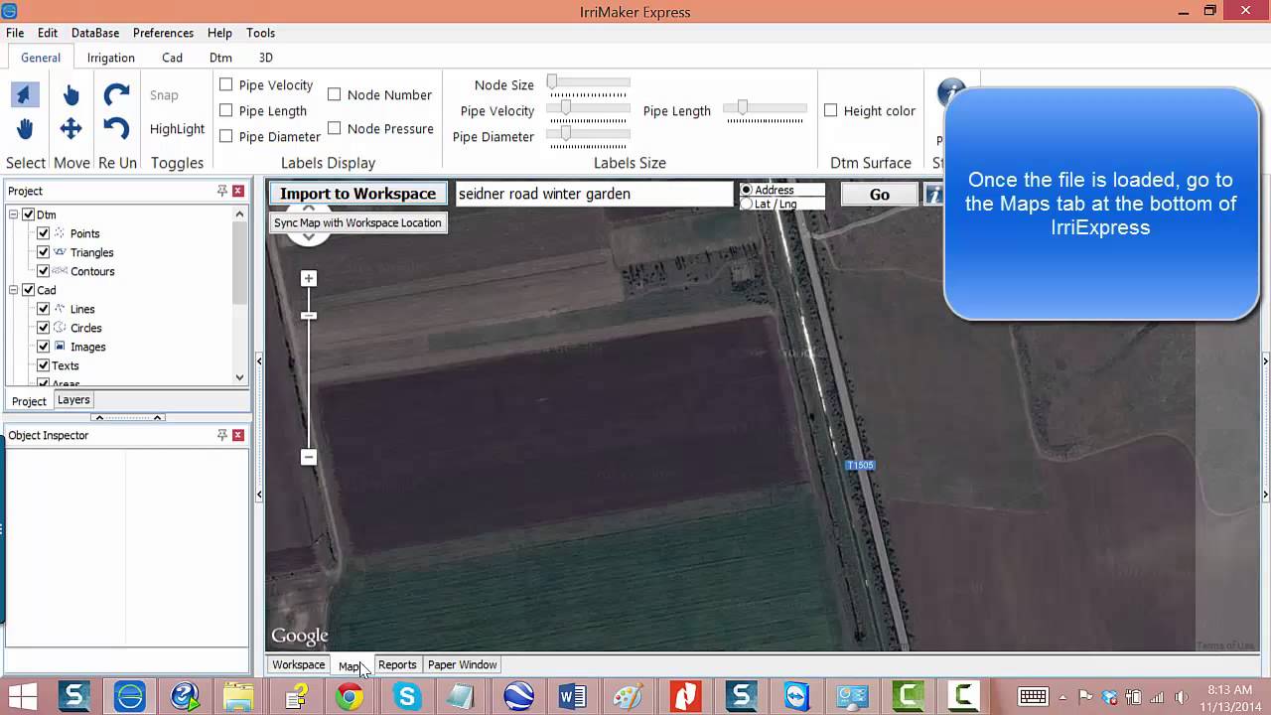
Task: Open File Explorer from the taskbar
Action: [x=238, y=697]
